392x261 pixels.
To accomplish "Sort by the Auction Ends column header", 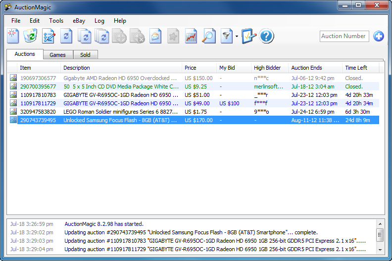I will 315,68.
